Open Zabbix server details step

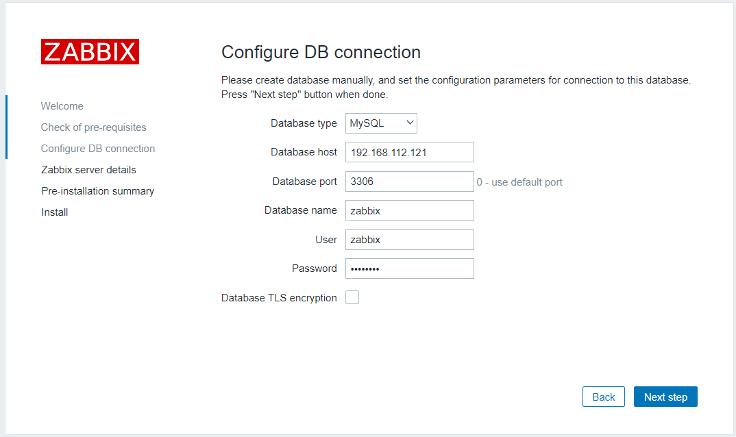88,170
